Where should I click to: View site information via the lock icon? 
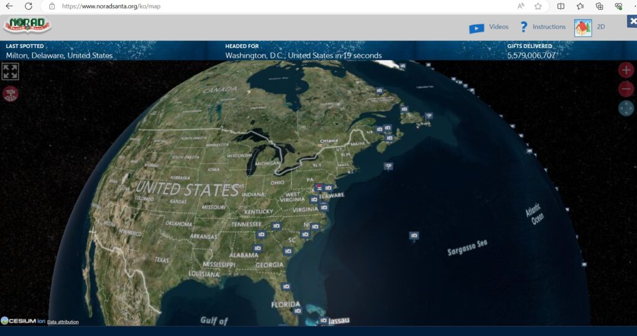click(x=52, y=6)
